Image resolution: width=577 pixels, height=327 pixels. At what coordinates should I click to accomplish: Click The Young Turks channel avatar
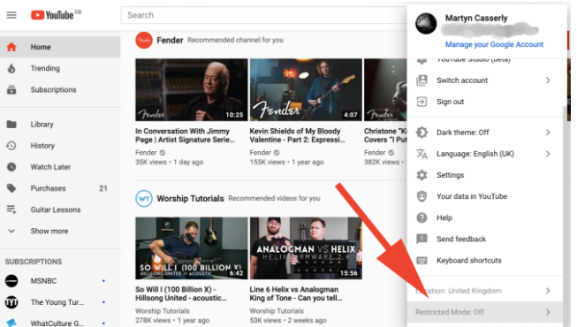(11, 302)
